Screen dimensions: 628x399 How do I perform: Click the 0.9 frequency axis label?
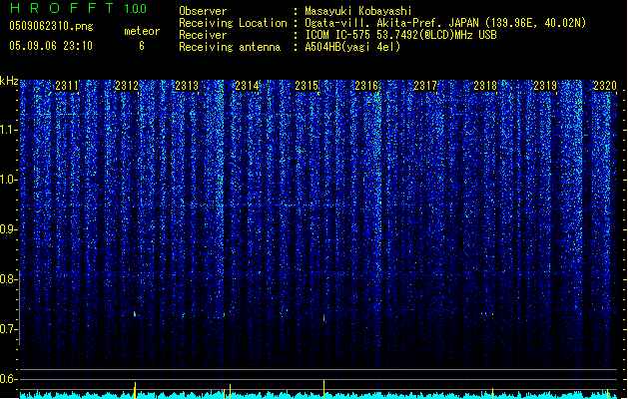click(8, 229)
